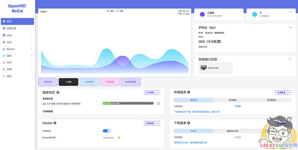The width and height of the screenshot is (298, 150).
Task: Expand the 网络 submenu chevron
Action: point(31,69)
